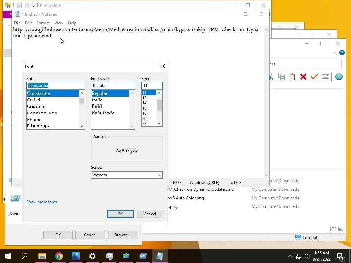Viewport: 351px width, 263px height.
Task: Switch to large icons view at bottom right
Action: (x=341, y=229)
